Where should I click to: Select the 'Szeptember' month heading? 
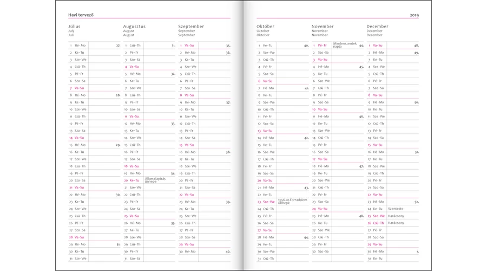(x=191, y=27)
